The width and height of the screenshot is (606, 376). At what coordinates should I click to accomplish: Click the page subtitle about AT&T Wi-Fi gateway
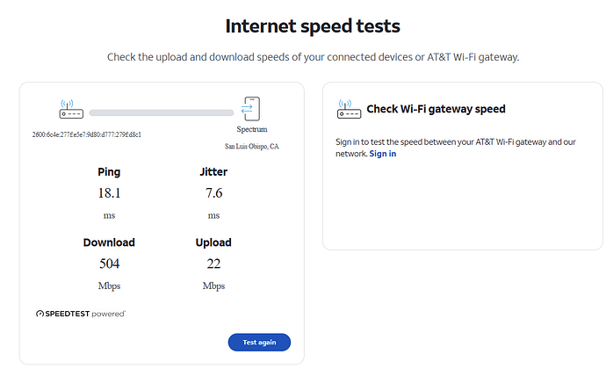click(x=313, y=57)
